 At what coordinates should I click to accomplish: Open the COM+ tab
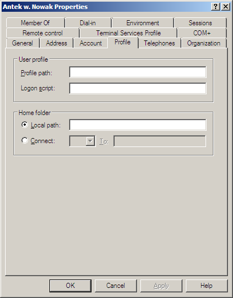point(202,33)
